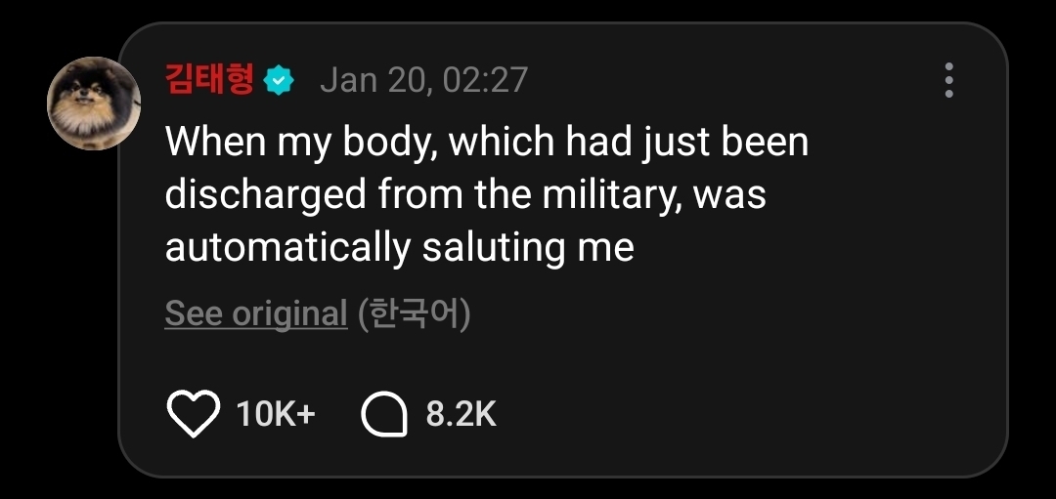This screenshot has width=1056, height=499.
Task: Click the See original link
Action: tap(256, 314)
